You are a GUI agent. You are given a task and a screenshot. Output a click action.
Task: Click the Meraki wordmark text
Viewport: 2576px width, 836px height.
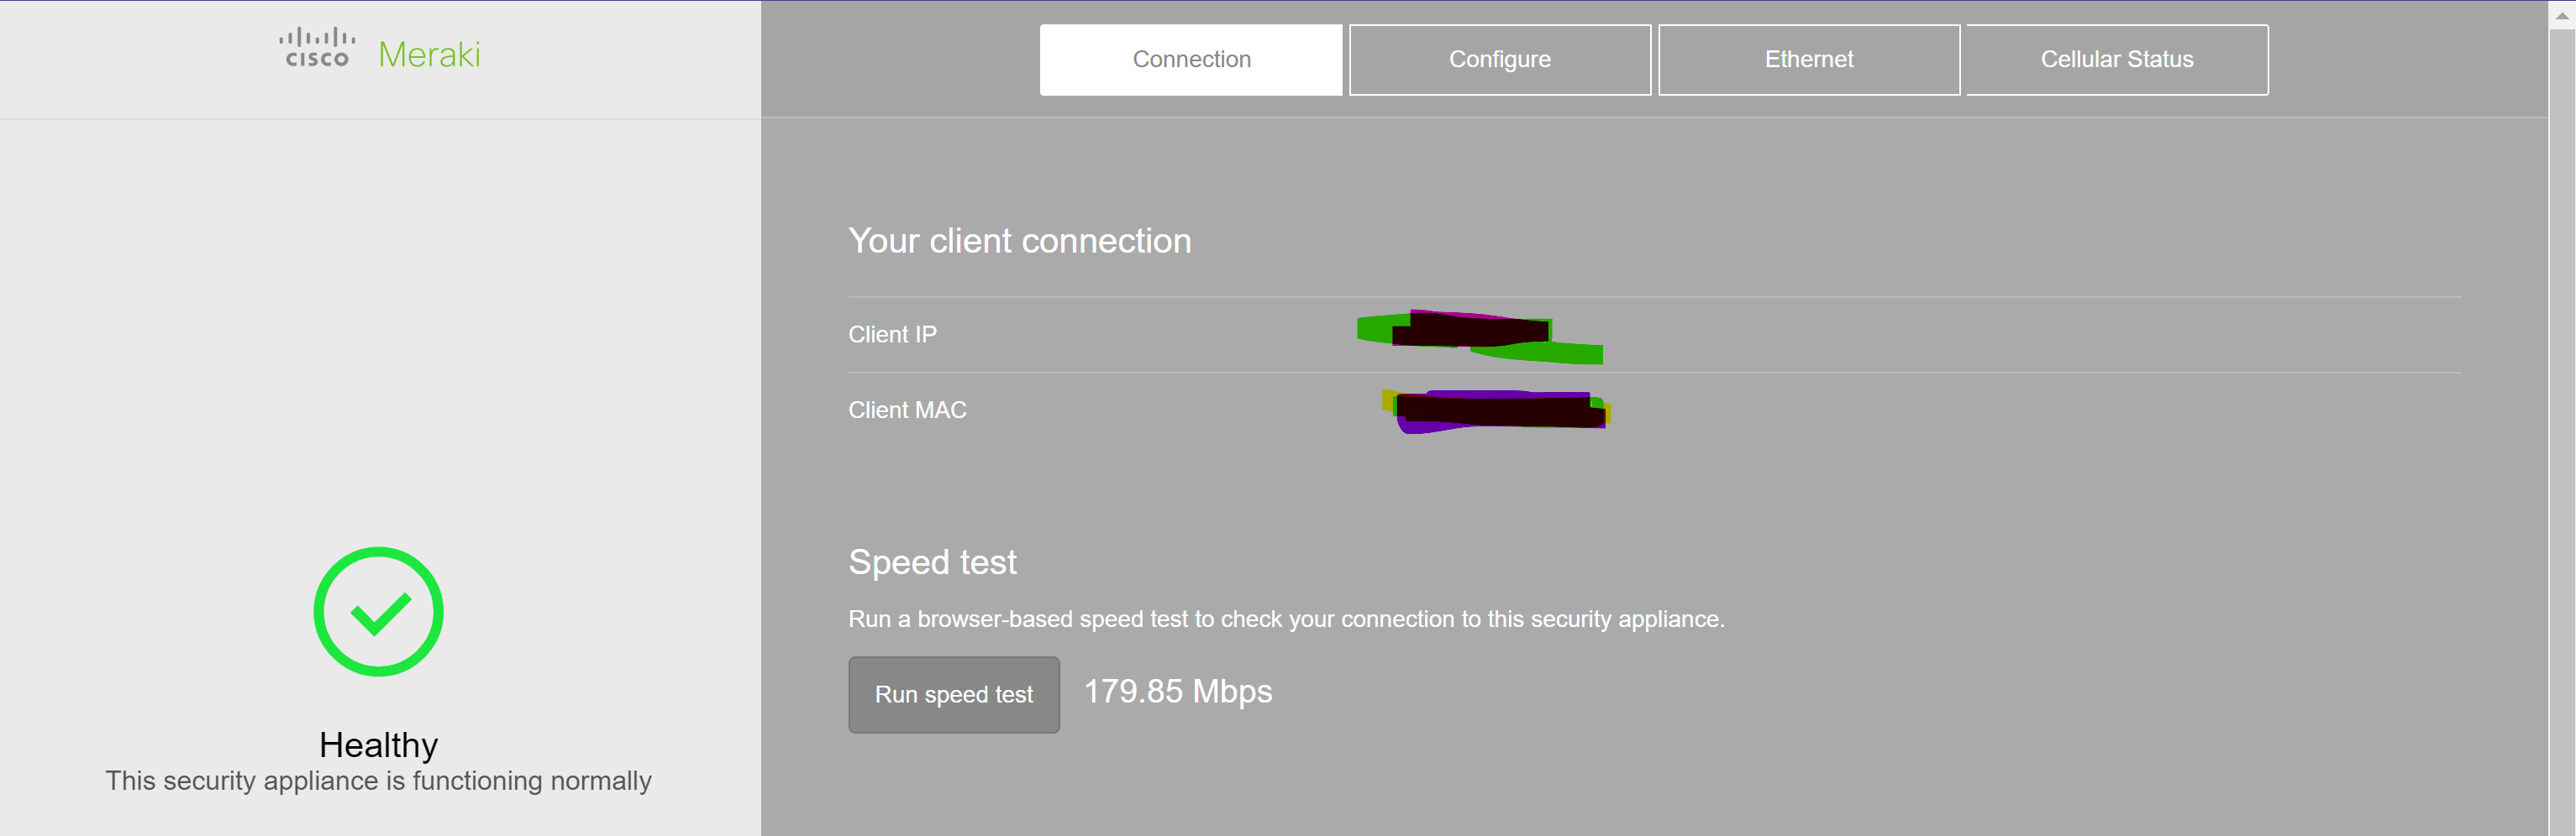(x=432, y=54)
